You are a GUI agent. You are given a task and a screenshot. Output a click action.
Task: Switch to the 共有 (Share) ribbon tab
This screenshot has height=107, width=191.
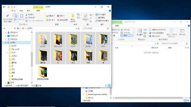[21, 11]
